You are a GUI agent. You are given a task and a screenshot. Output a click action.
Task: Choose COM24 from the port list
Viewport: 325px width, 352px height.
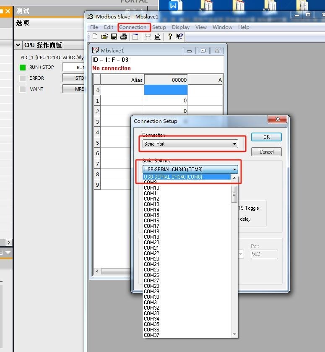[187, 264]
